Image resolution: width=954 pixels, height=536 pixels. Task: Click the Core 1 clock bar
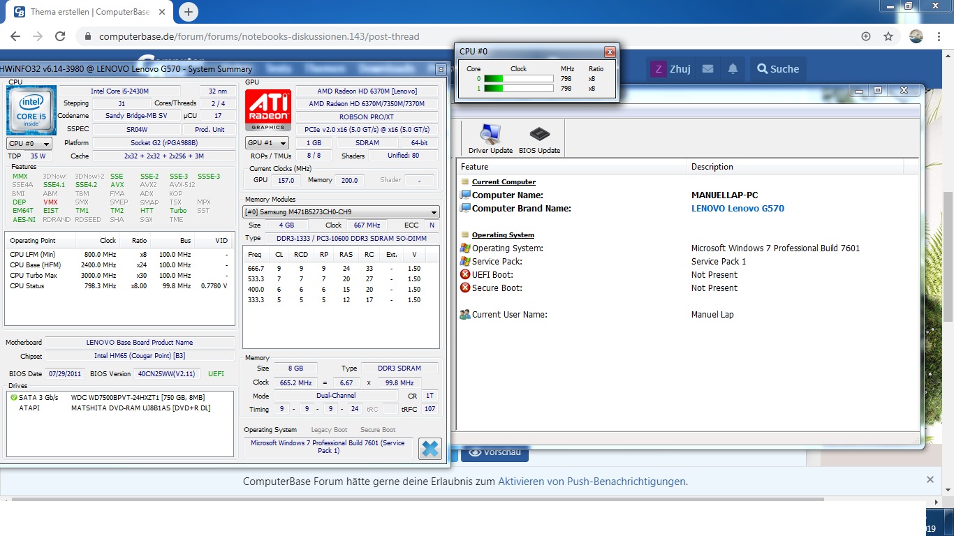tap(520, 89)
